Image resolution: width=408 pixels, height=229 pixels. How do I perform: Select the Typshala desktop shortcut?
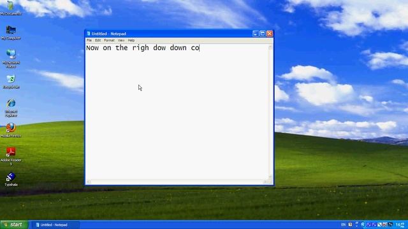(x=11, y=179)
